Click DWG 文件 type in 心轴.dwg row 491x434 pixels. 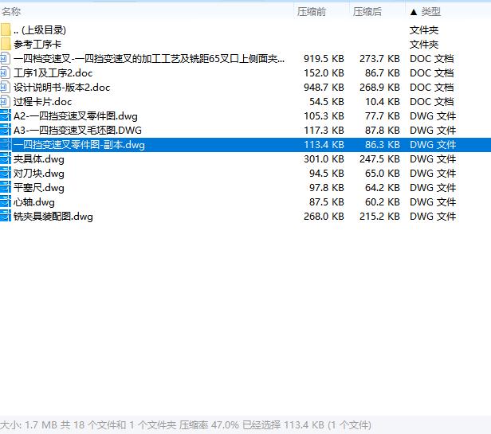[x=433, y=202]
